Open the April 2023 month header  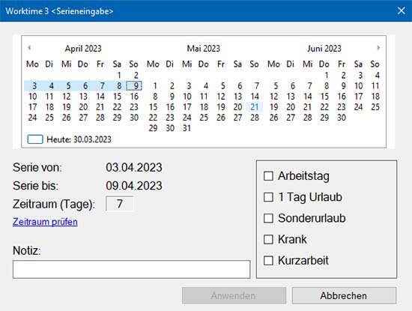coord(83,49)
